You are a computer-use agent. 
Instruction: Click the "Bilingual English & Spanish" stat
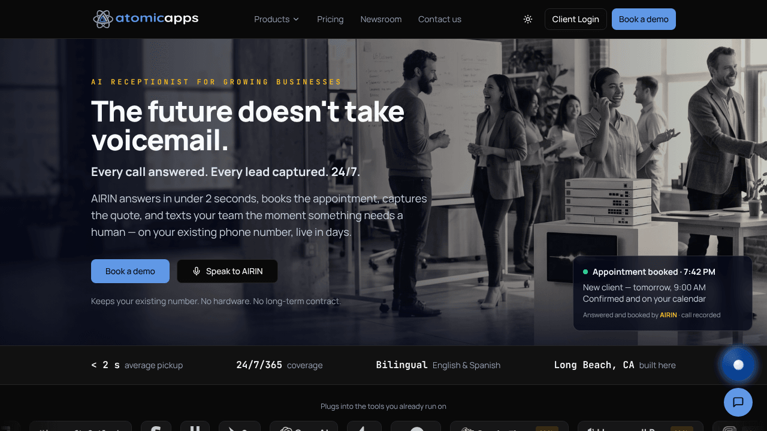tap(438, 365)
